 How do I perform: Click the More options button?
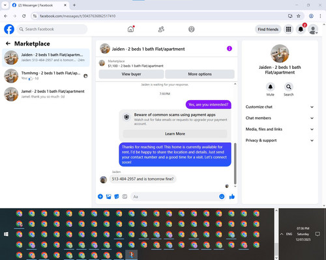(200, 74)
